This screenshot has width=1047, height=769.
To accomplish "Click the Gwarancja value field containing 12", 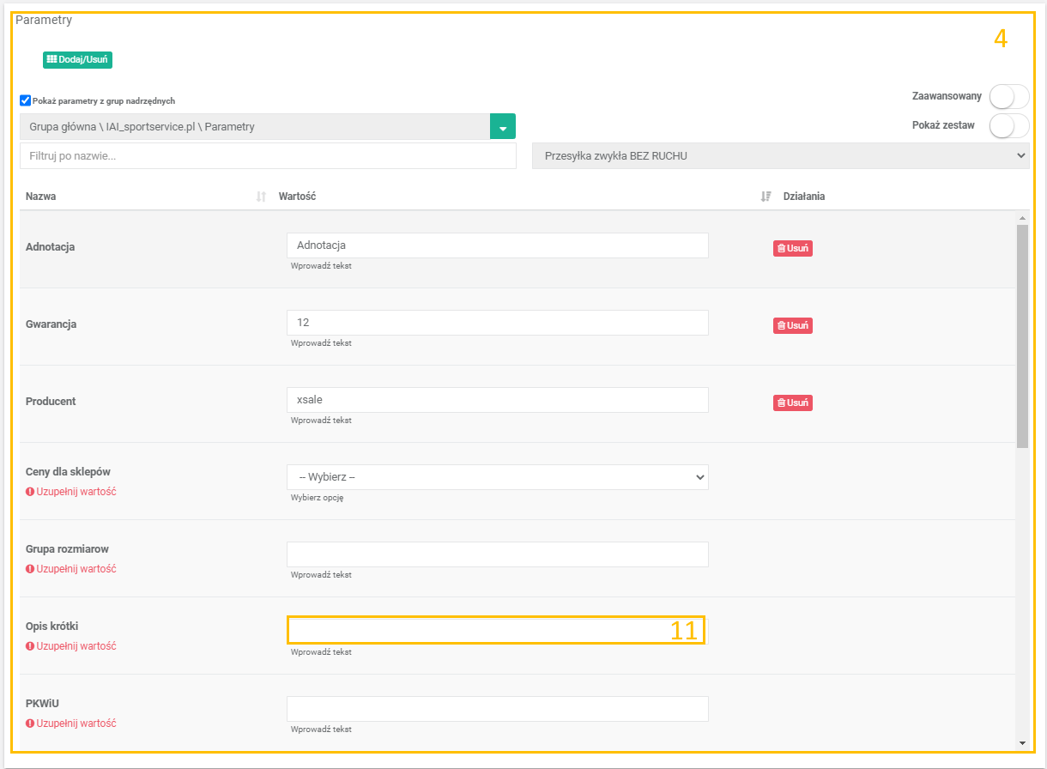I will tap(497, 323).
